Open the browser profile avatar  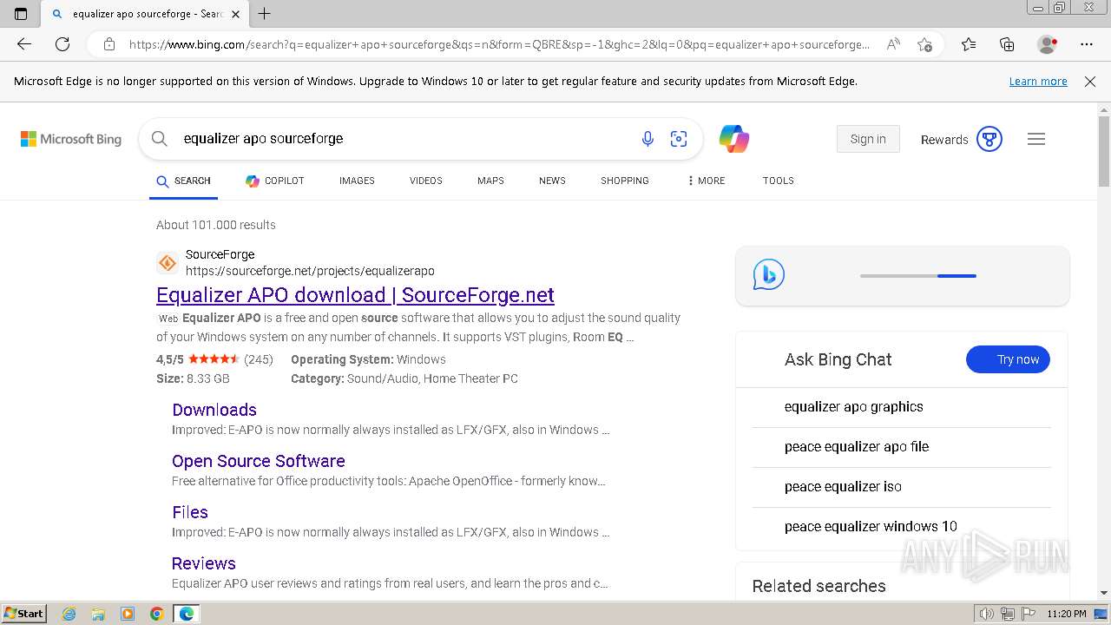1048,44
